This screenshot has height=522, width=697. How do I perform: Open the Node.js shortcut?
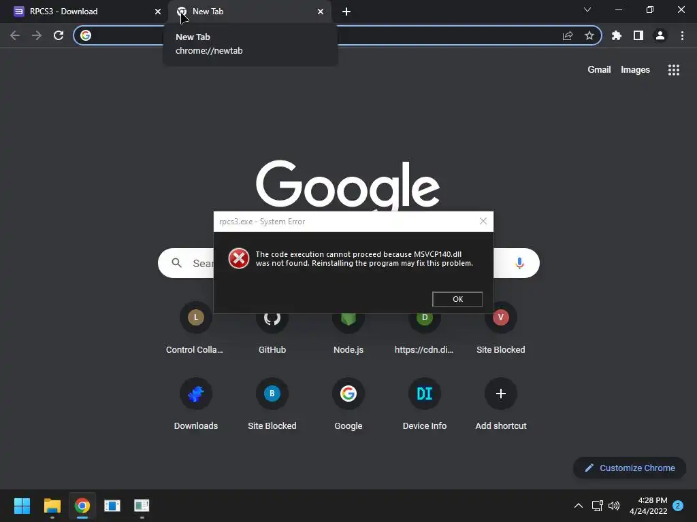[x=348, y=330]
